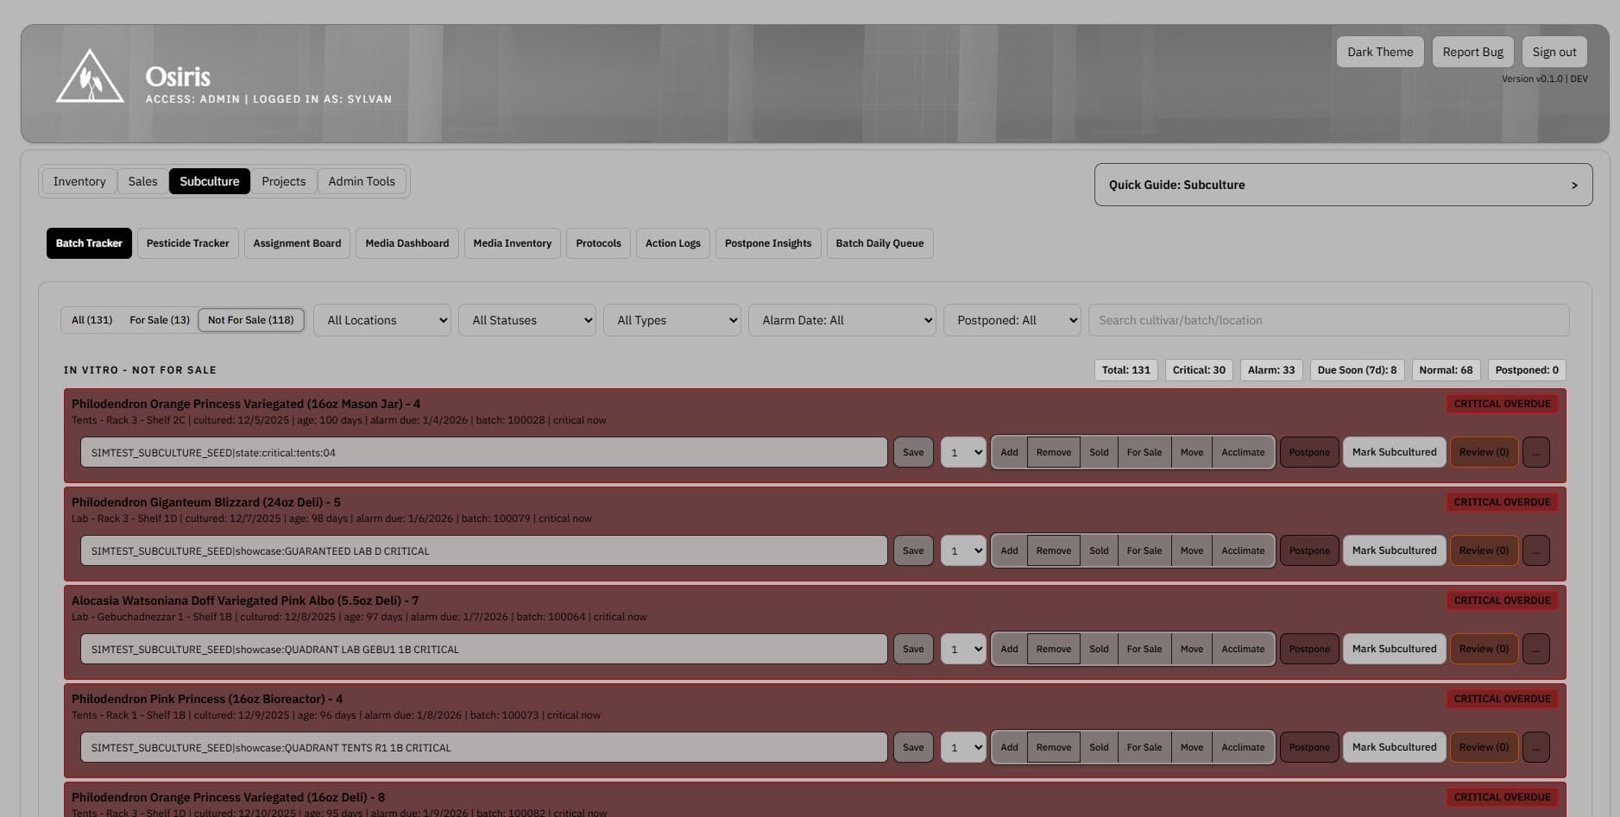Image resolution: width=1620 pixels, height=817 pixels.
Task: Toggle the Critical: 30 status filter
Action: click(x=1198, y=369)
